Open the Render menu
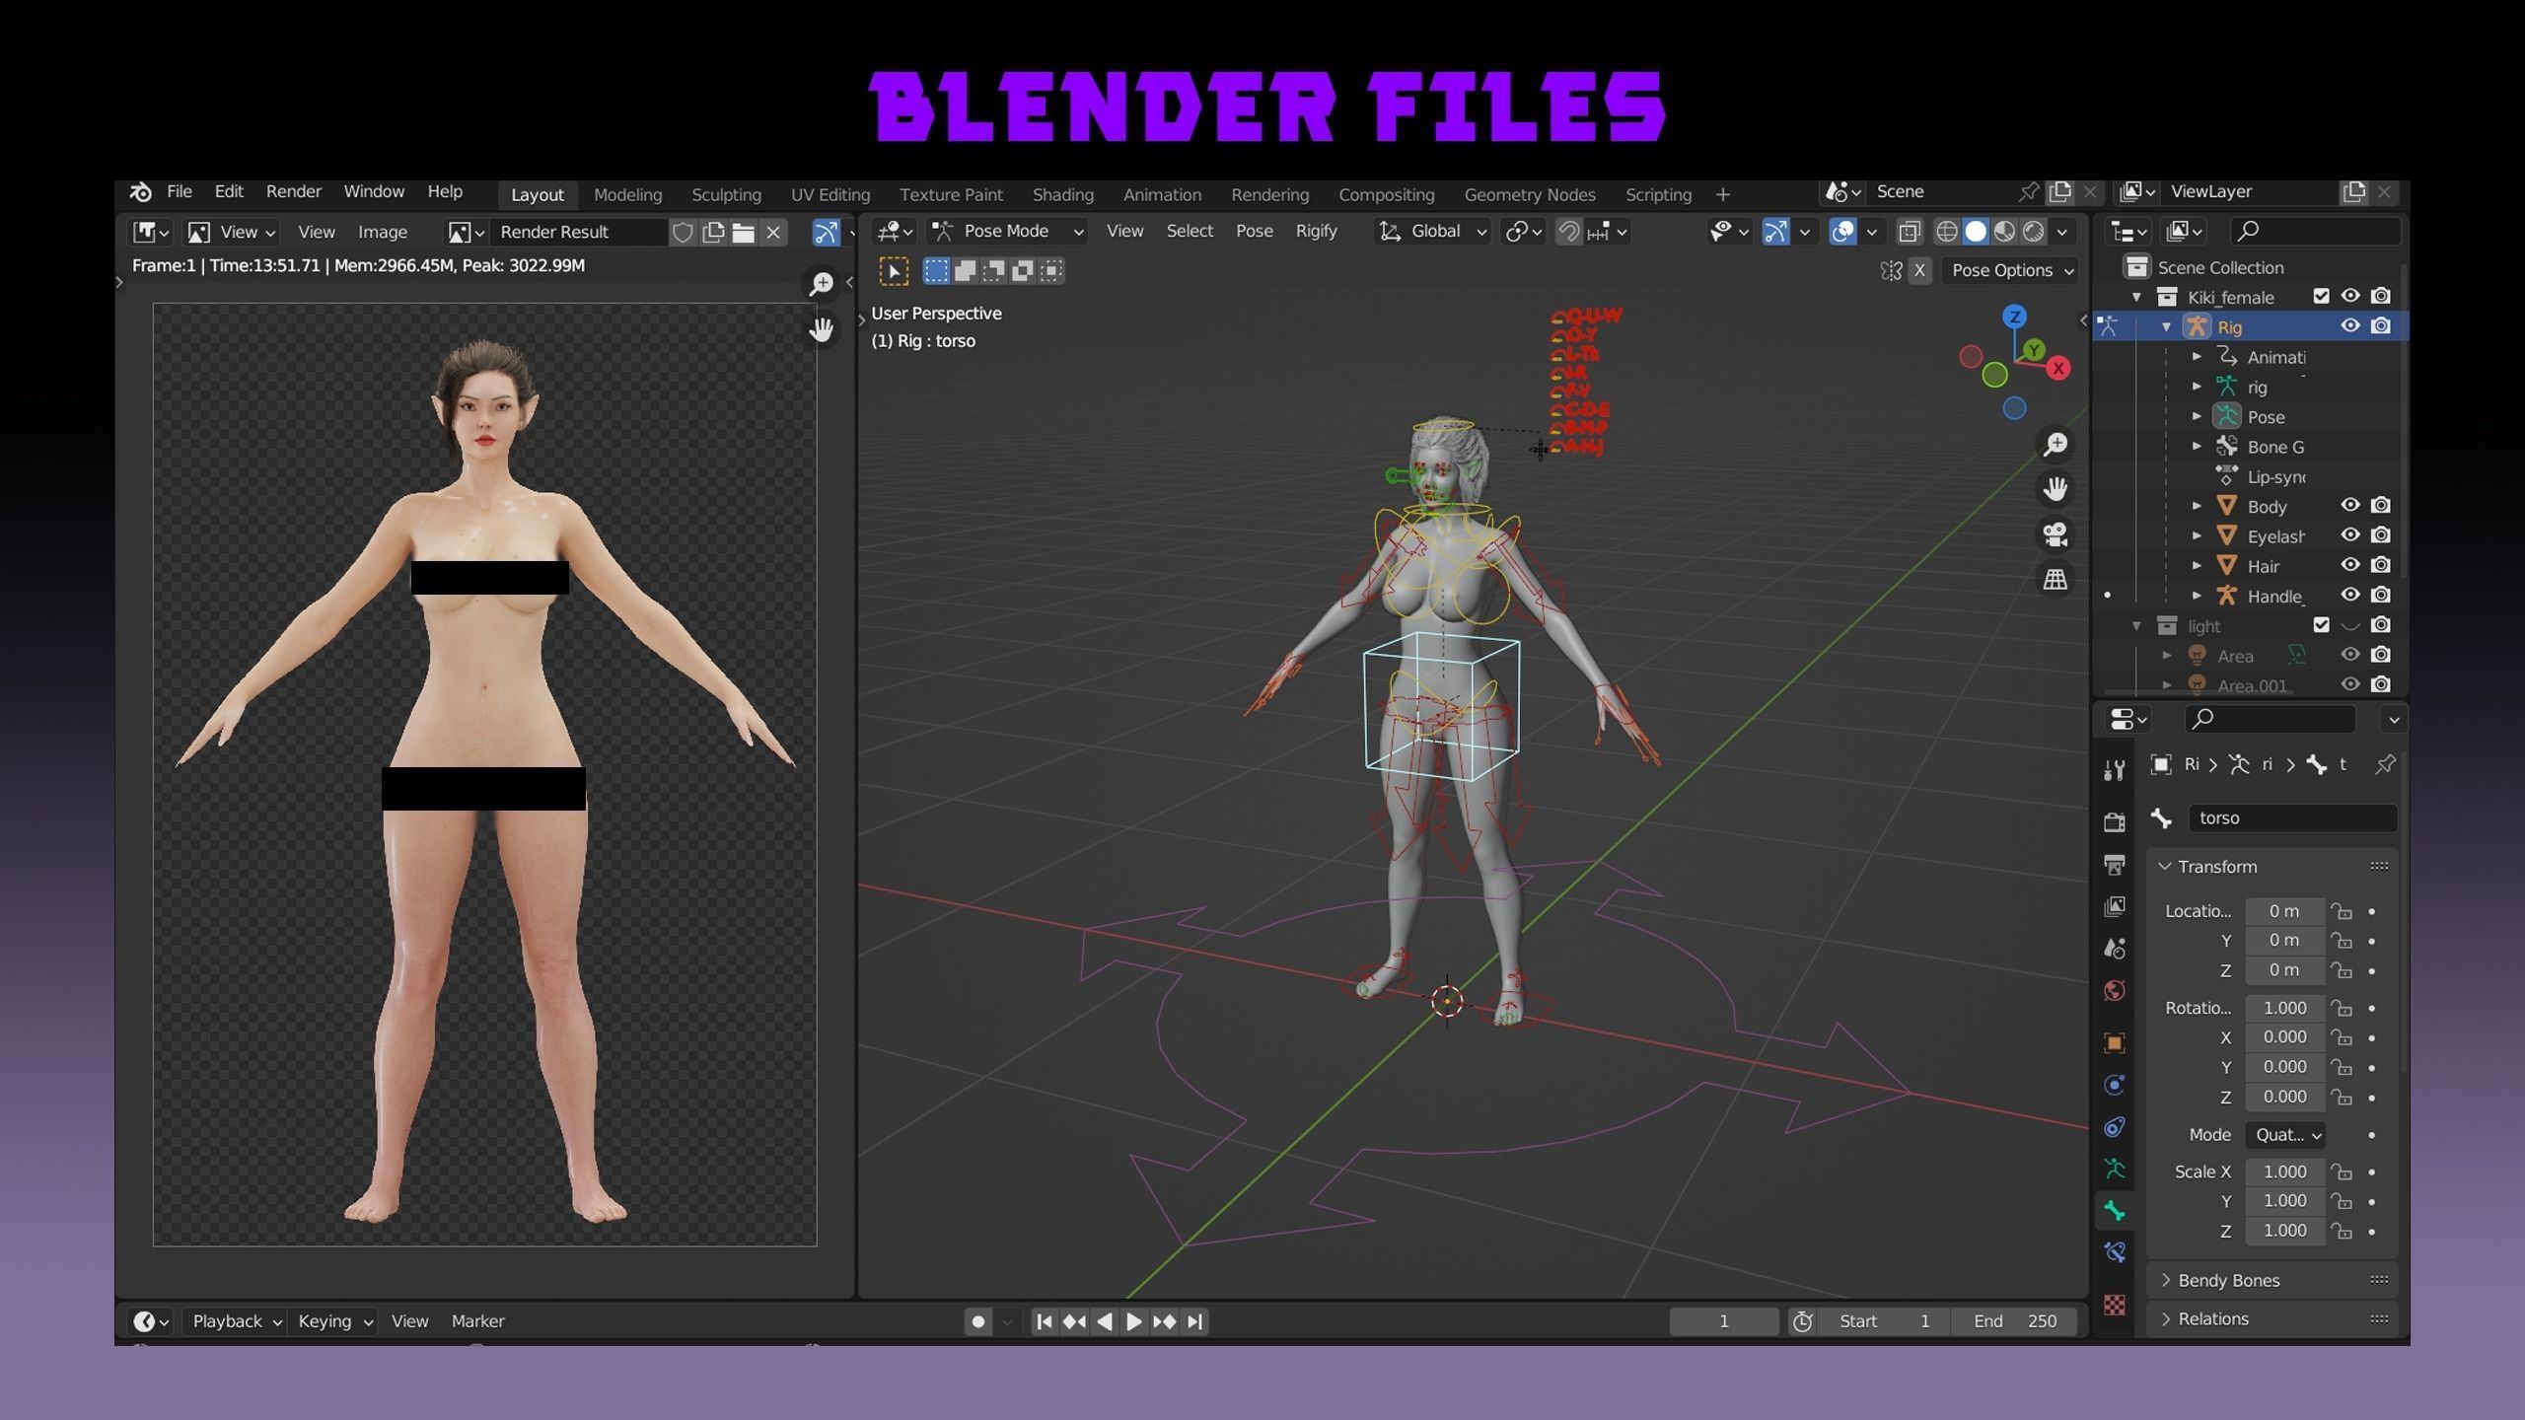The image size is (2525, 1420). (x=293, y=191)
